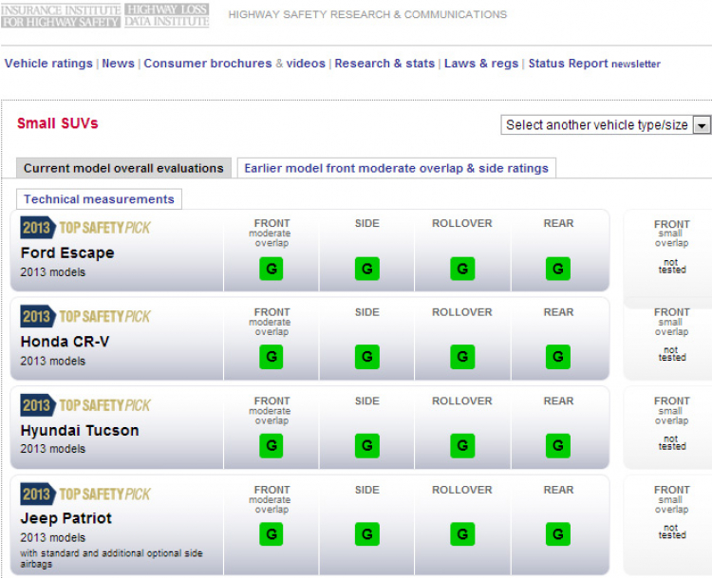
Task: Open the Jeep Patriot model link
Action: (x=66, y=518)
